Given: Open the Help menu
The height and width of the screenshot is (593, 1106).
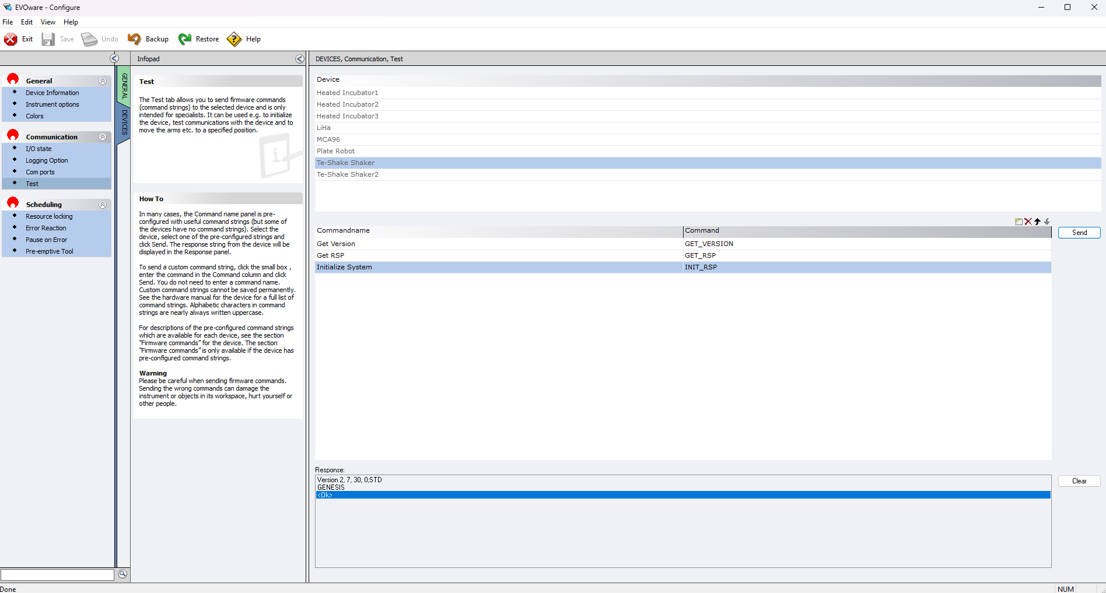Looking at the screenshot, I should coord(71,22).
